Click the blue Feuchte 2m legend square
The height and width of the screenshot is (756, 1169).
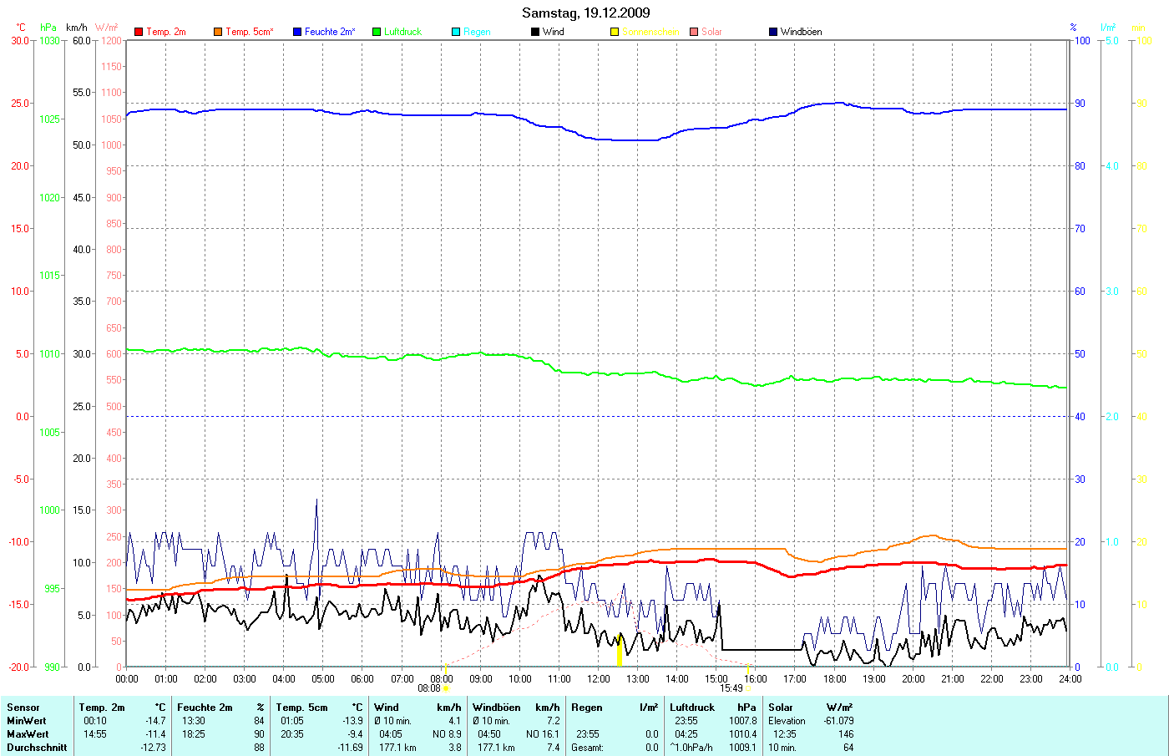[x=297, y=32]
